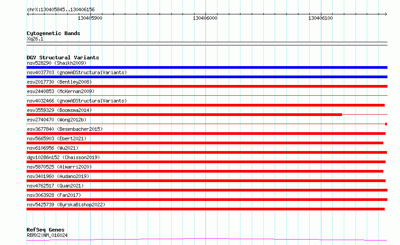Click nsv4032466 (gnomADStructuralVariants) label

[x=77, y=101]
